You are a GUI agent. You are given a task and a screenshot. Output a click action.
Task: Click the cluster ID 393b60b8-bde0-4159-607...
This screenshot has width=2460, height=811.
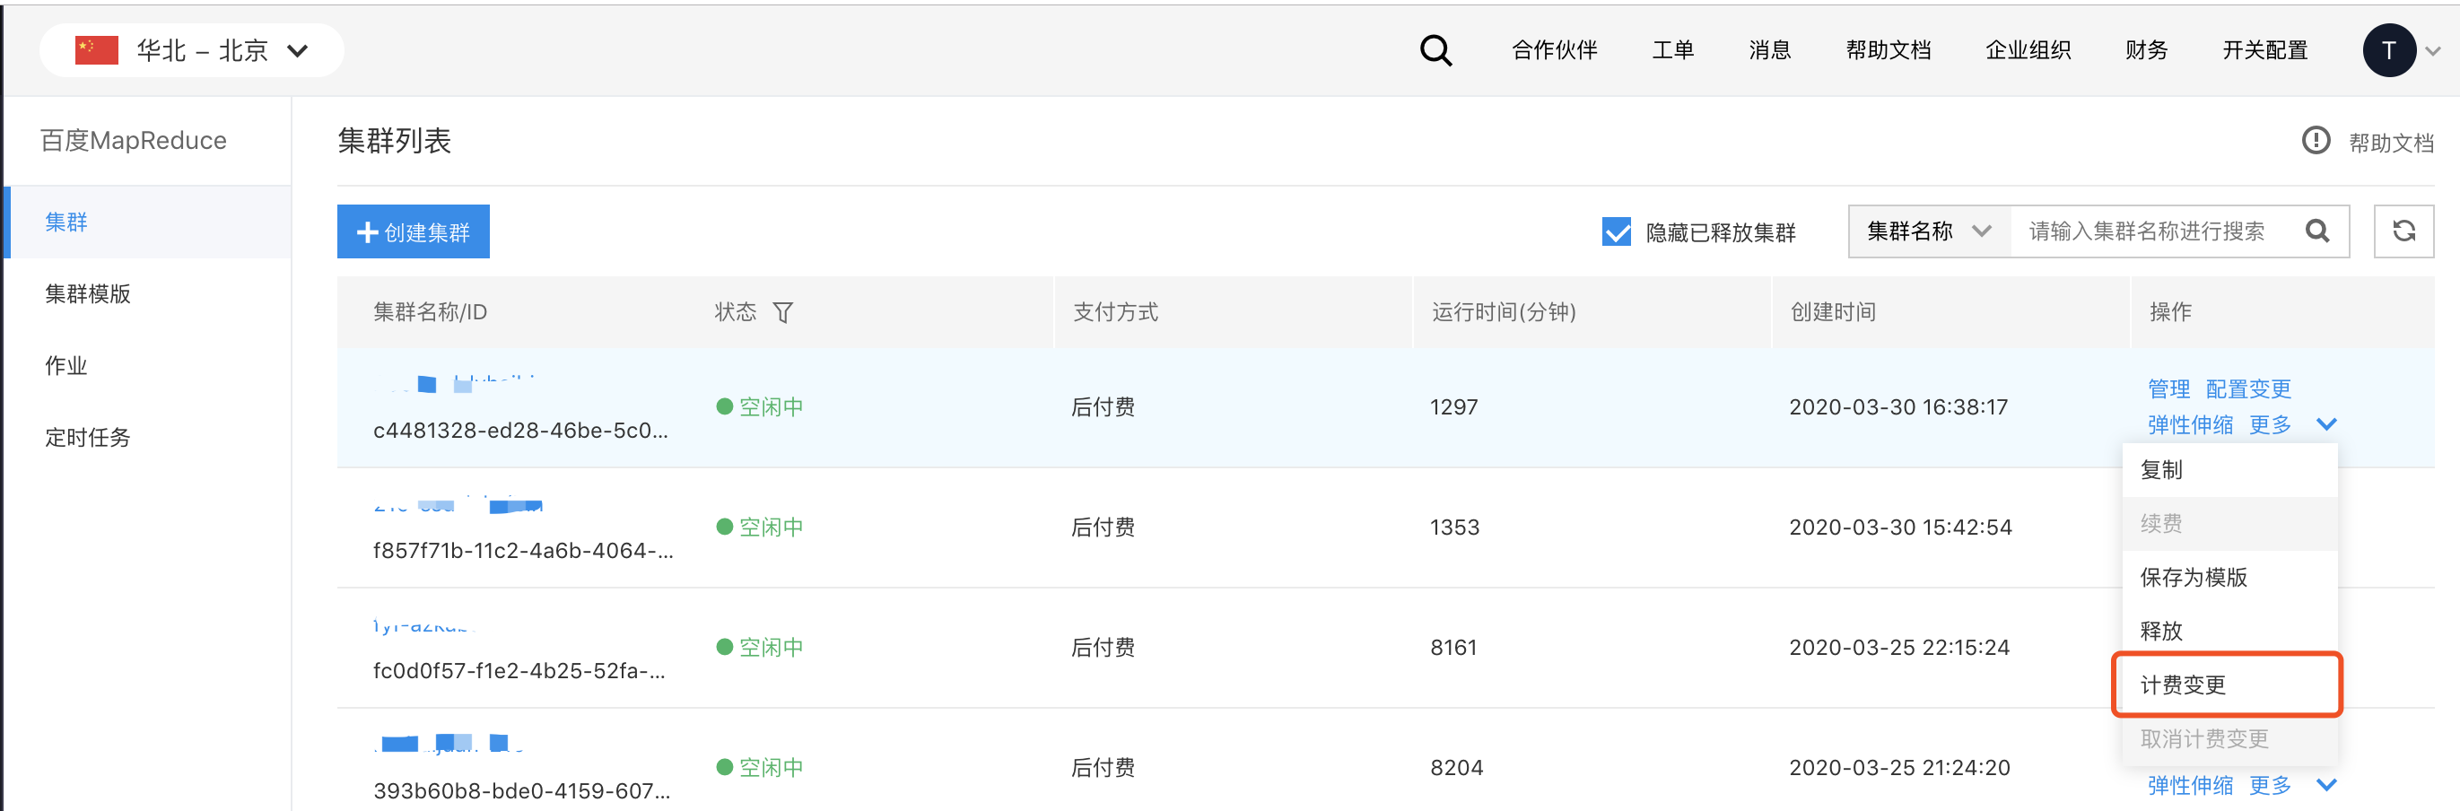point(521,792)
